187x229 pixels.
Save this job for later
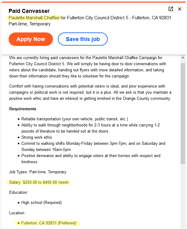83,39
